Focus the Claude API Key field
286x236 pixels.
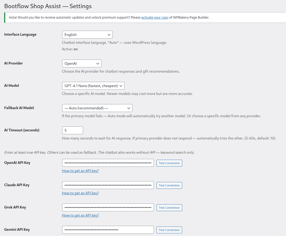click(108, 185)
